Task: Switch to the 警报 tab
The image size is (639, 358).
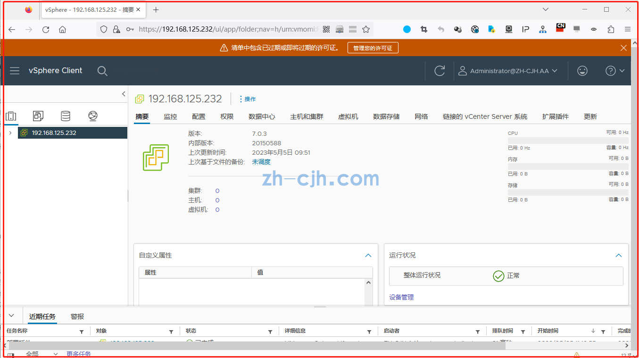Action: pyautogui.click(x=77, y=316)
